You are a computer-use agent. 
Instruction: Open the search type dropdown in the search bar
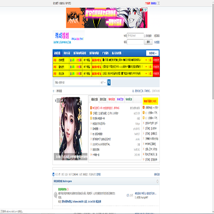point(103,83)
